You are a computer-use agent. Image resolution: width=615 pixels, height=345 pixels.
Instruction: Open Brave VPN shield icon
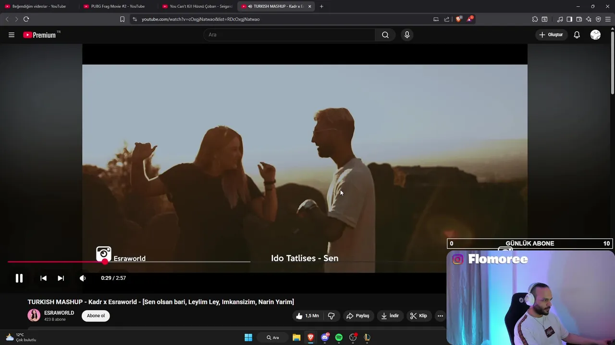tap(598, 19)
